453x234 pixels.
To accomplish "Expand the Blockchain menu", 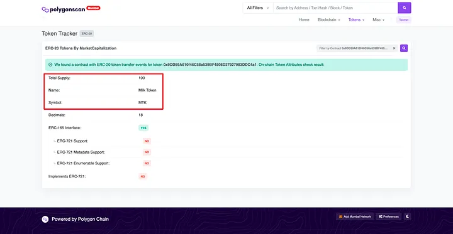I will [329, 20].
